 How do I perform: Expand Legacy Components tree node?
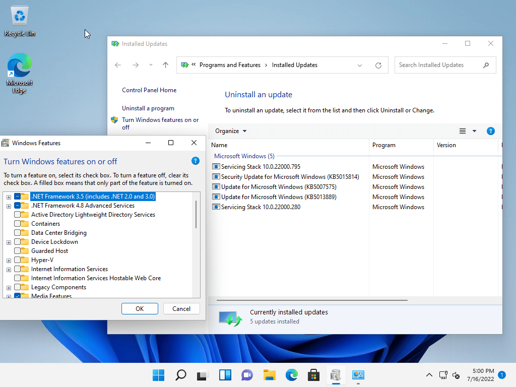9,288
